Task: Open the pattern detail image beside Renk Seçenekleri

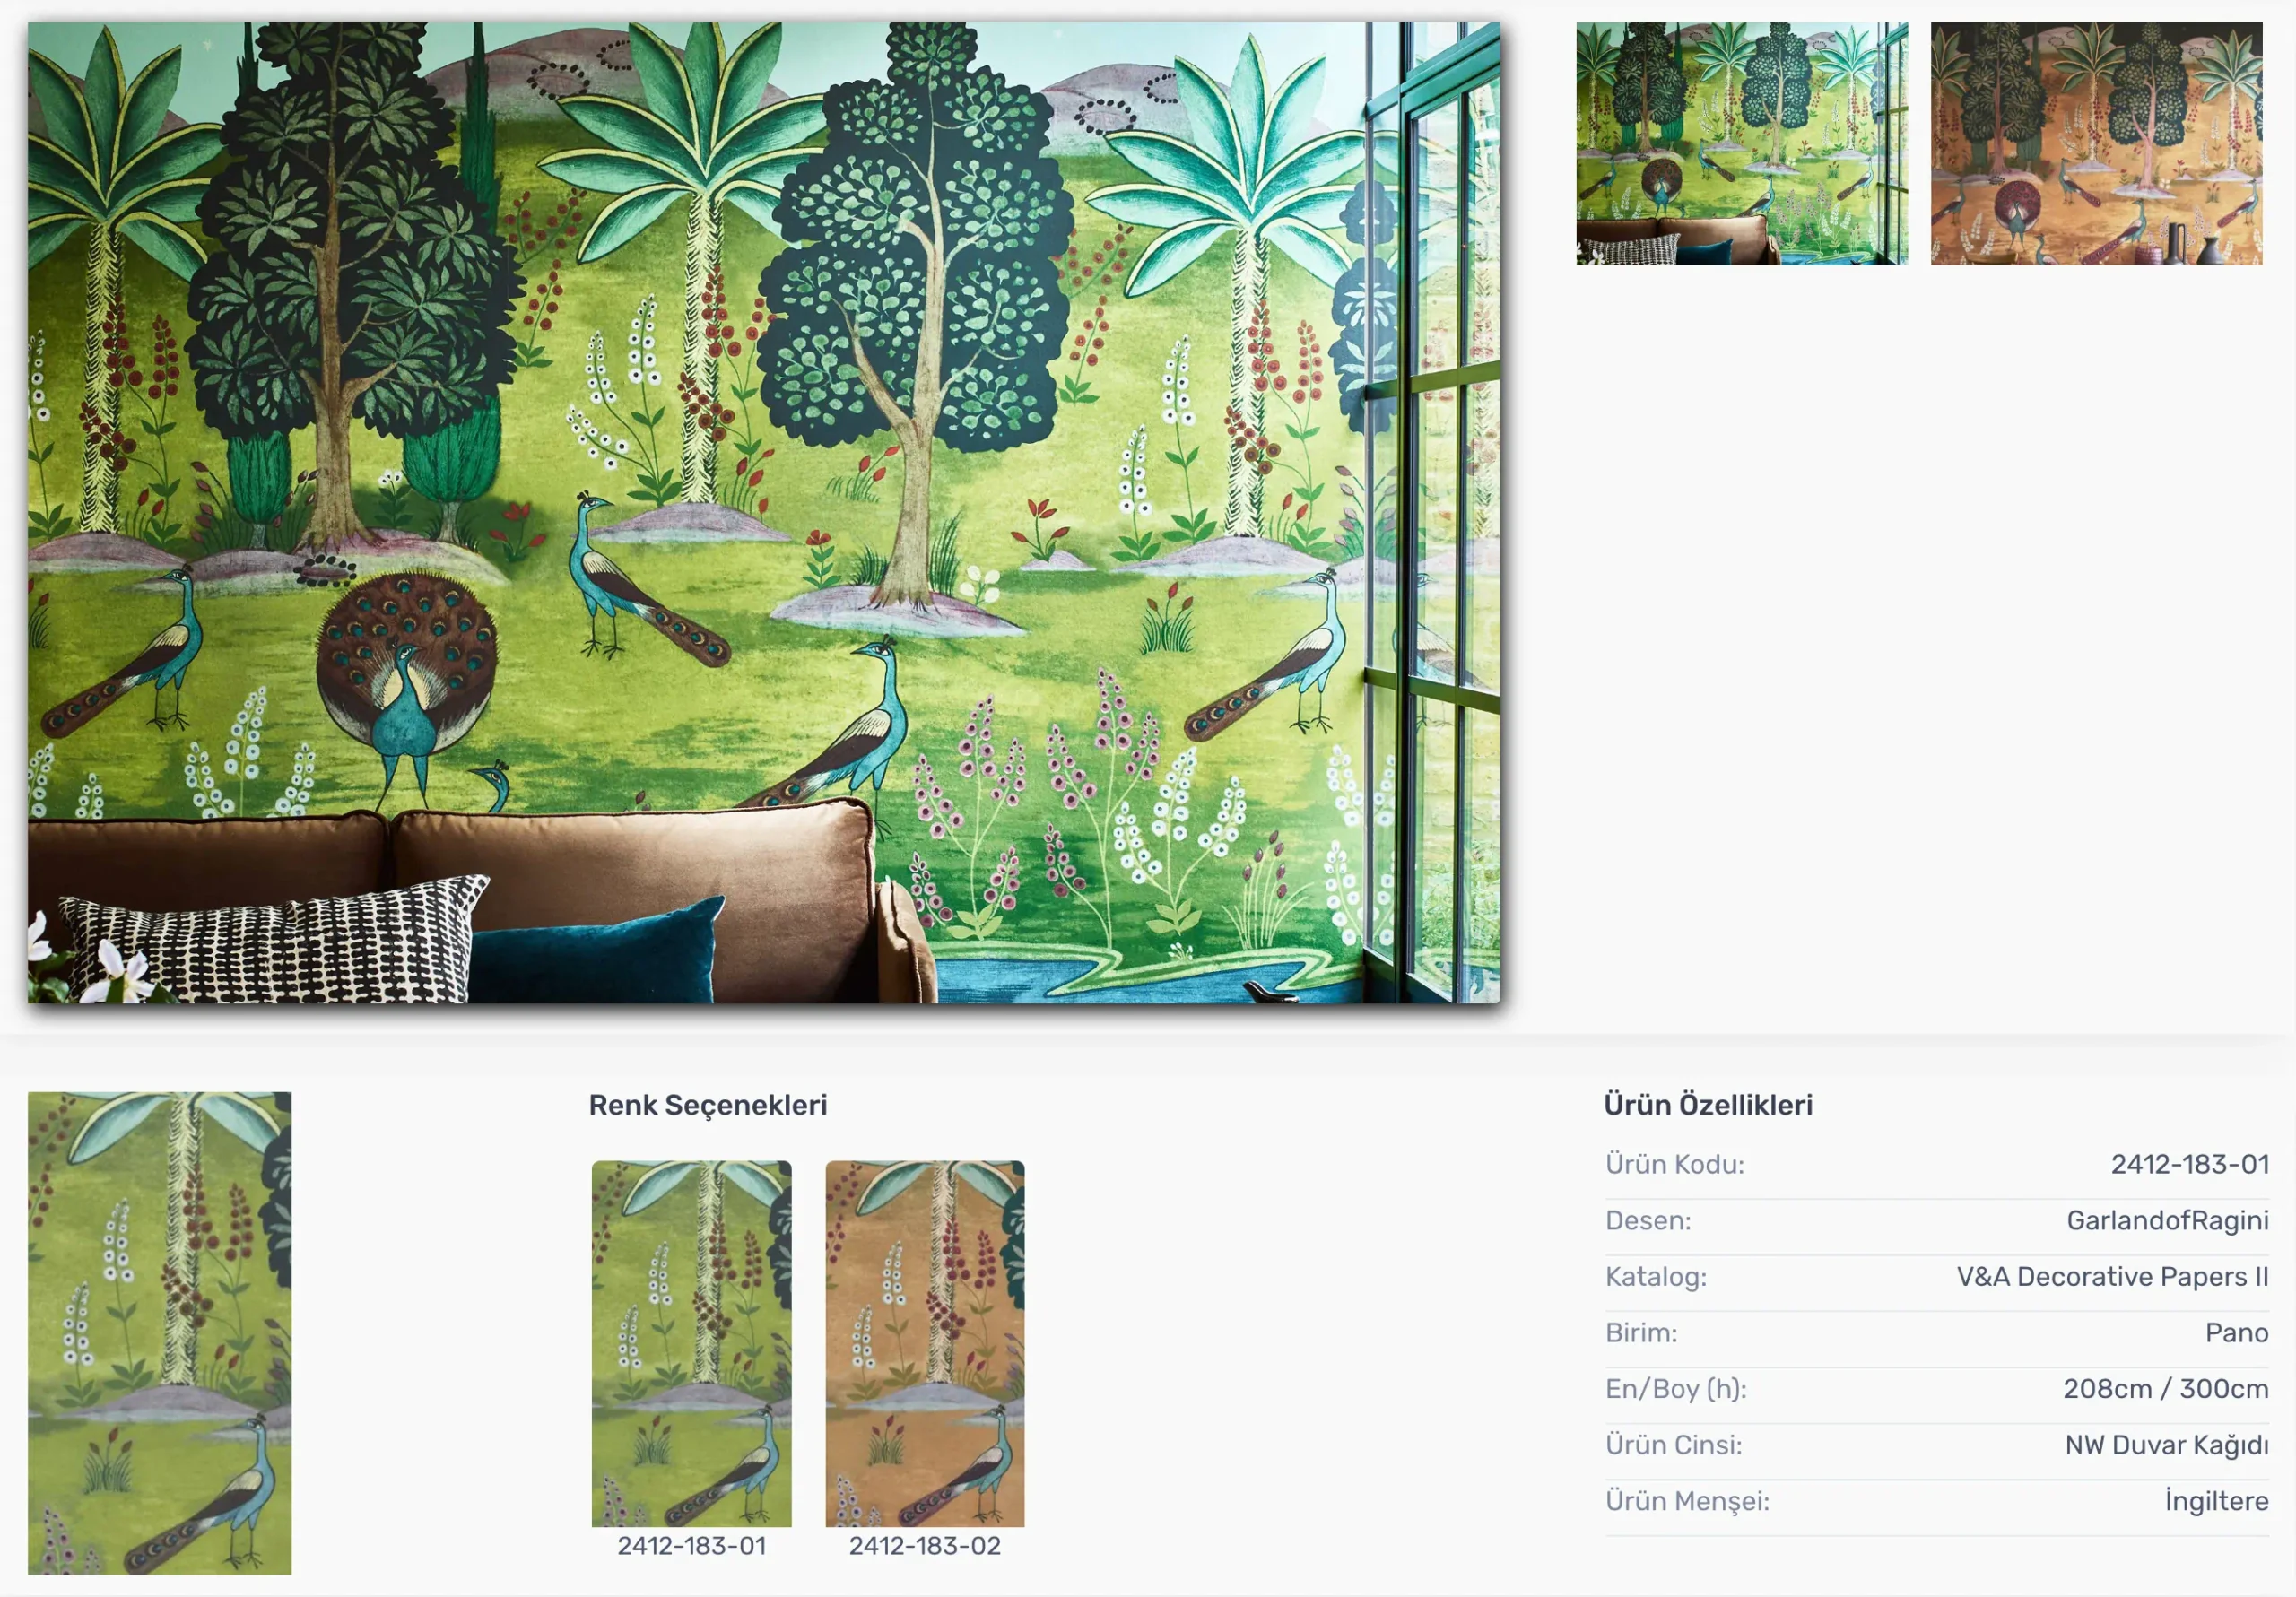Action: pyautogui.click(x=160, y=1333)
